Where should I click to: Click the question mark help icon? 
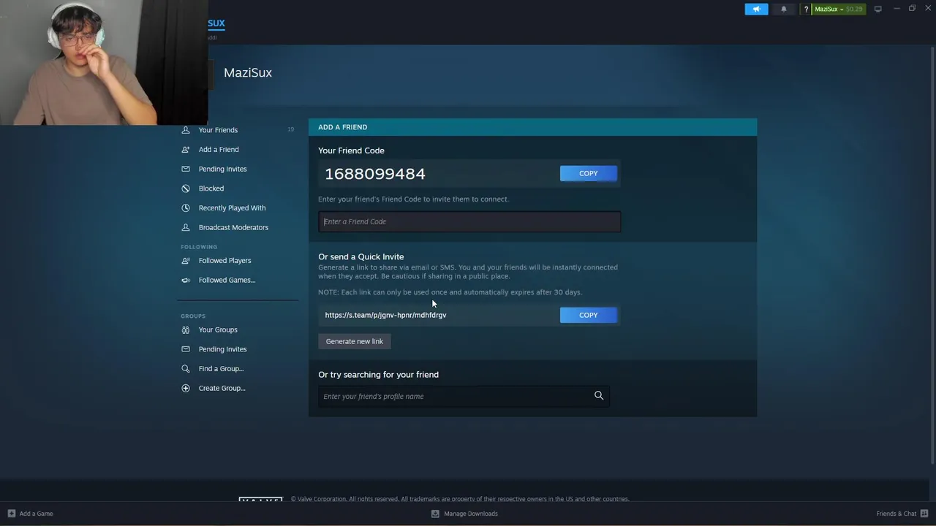806,9
